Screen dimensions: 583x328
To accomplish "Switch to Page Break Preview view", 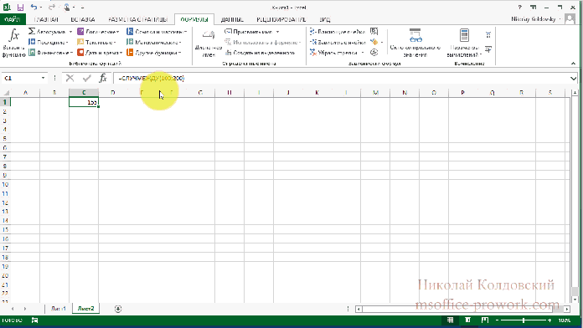I will tap(485, 320).
